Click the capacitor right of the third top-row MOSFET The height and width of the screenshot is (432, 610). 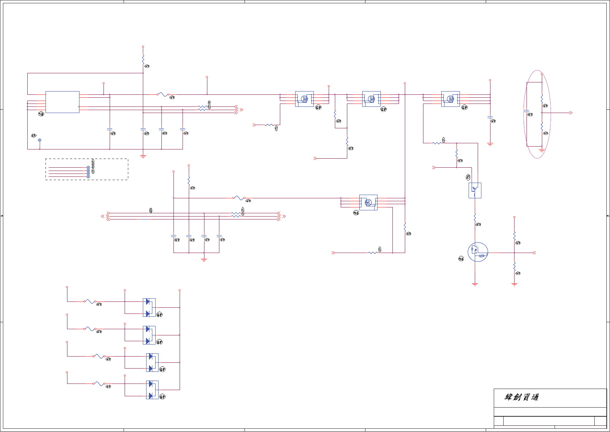490,117
